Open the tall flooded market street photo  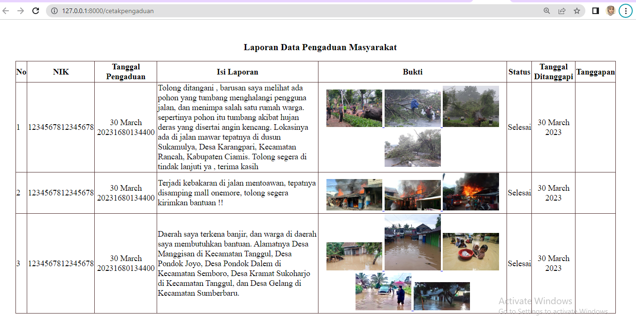[413, 242]
